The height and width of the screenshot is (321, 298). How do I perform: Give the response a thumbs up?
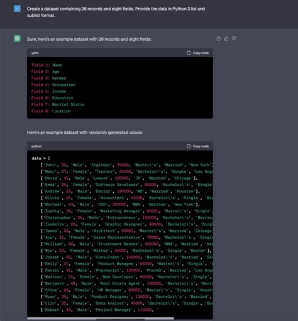pos(226,38)
